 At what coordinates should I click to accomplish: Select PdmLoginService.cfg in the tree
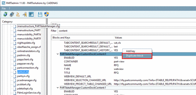pos(29,93)
